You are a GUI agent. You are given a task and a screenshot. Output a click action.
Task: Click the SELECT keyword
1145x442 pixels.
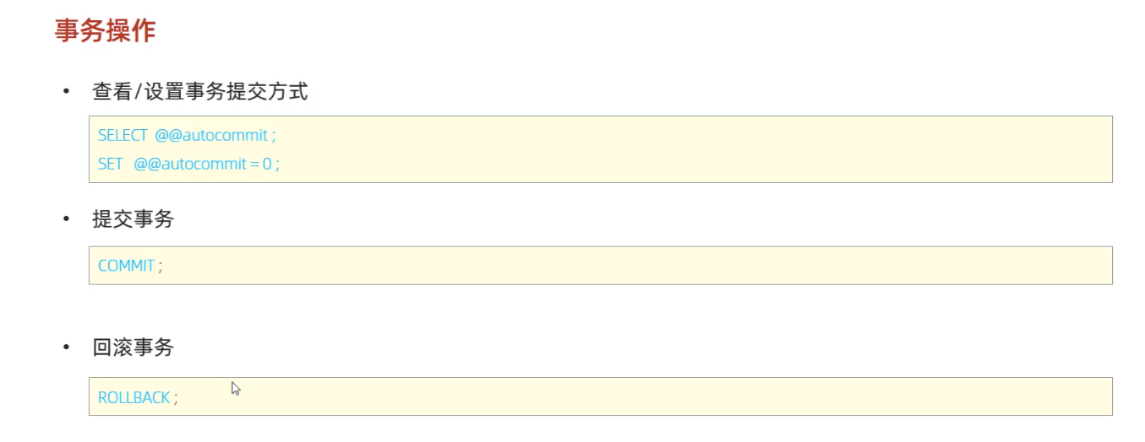pyautogui.click(x=123, y=135)
